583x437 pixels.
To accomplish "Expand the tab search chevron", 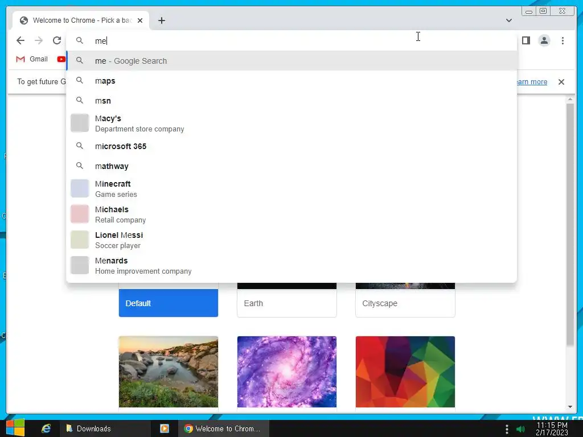I will pos(508,20).
